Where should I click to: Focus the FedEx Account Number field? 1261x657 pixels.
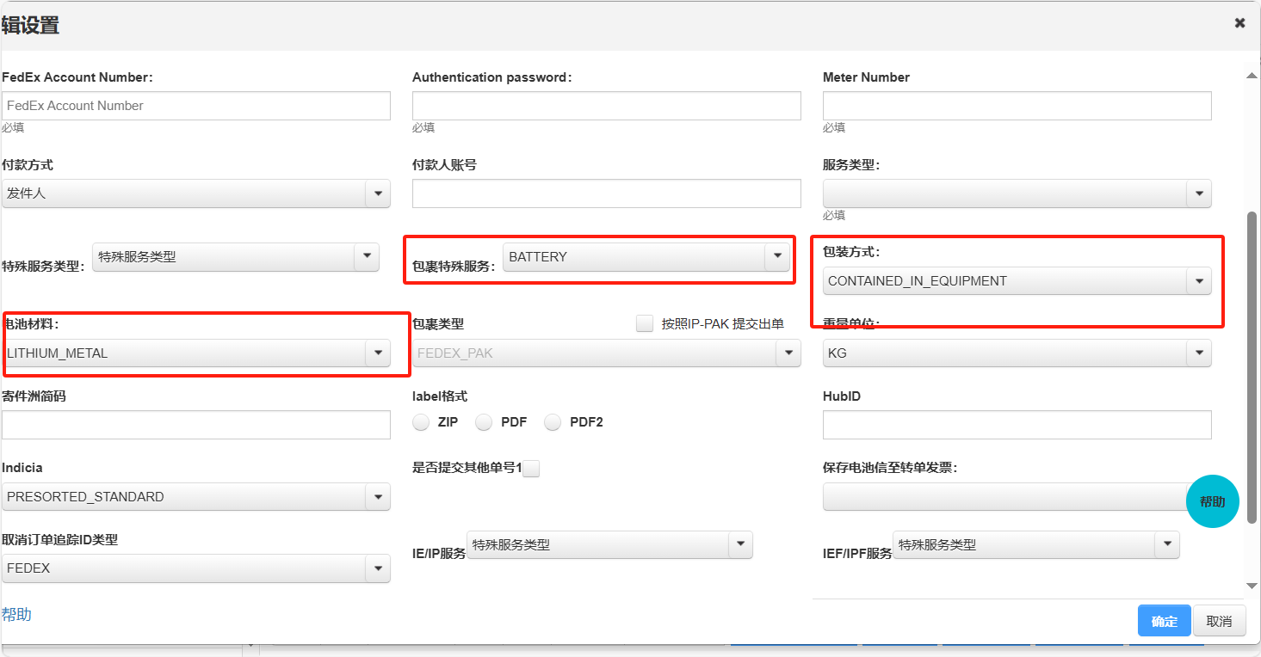coord(196,106)
